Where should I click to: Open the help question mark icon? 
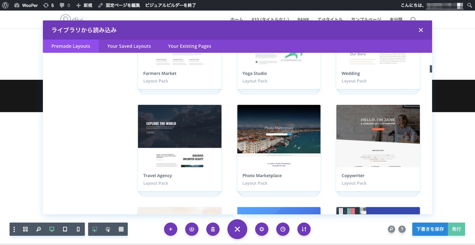[402, 229]
